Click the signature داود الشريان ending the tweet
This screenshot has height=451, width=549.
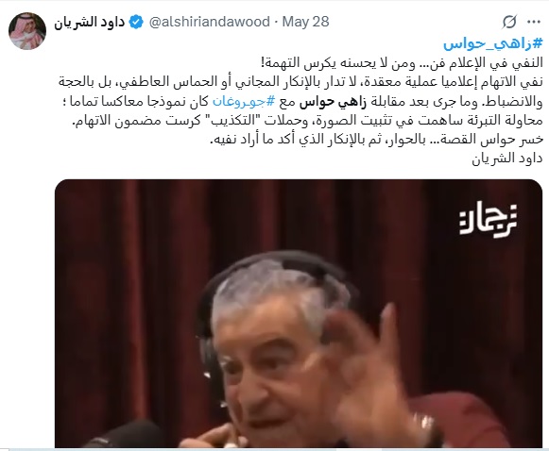click(507, 159)
